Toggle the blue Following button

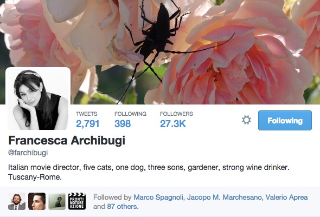point(285,121)
